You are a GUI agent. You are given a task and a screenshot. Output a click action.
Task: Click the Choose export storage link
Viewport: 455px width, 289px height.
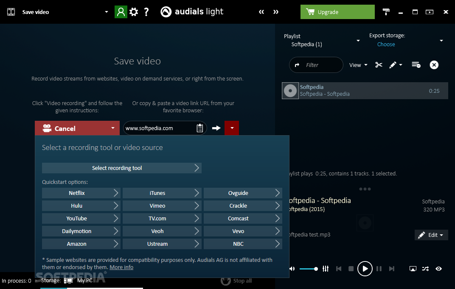(386, 44)
